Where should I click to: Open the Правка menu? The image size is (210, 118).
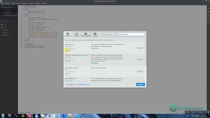(8, 3)
